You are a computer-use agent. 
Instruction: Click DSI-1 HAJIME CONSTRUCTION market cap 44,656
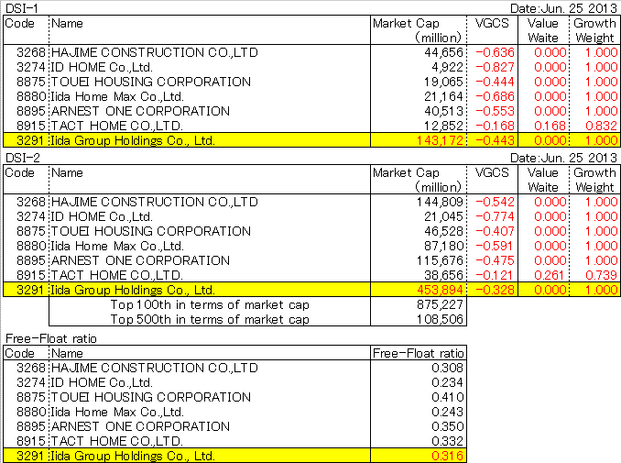443,52
